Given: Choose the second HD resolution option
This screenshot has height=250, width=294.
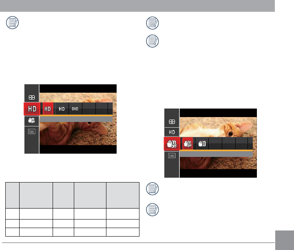Looking at the screenshot, I should [x=62, y=109].
